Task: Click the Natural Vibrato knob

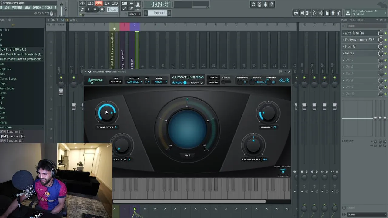Action: click(253, 145)
